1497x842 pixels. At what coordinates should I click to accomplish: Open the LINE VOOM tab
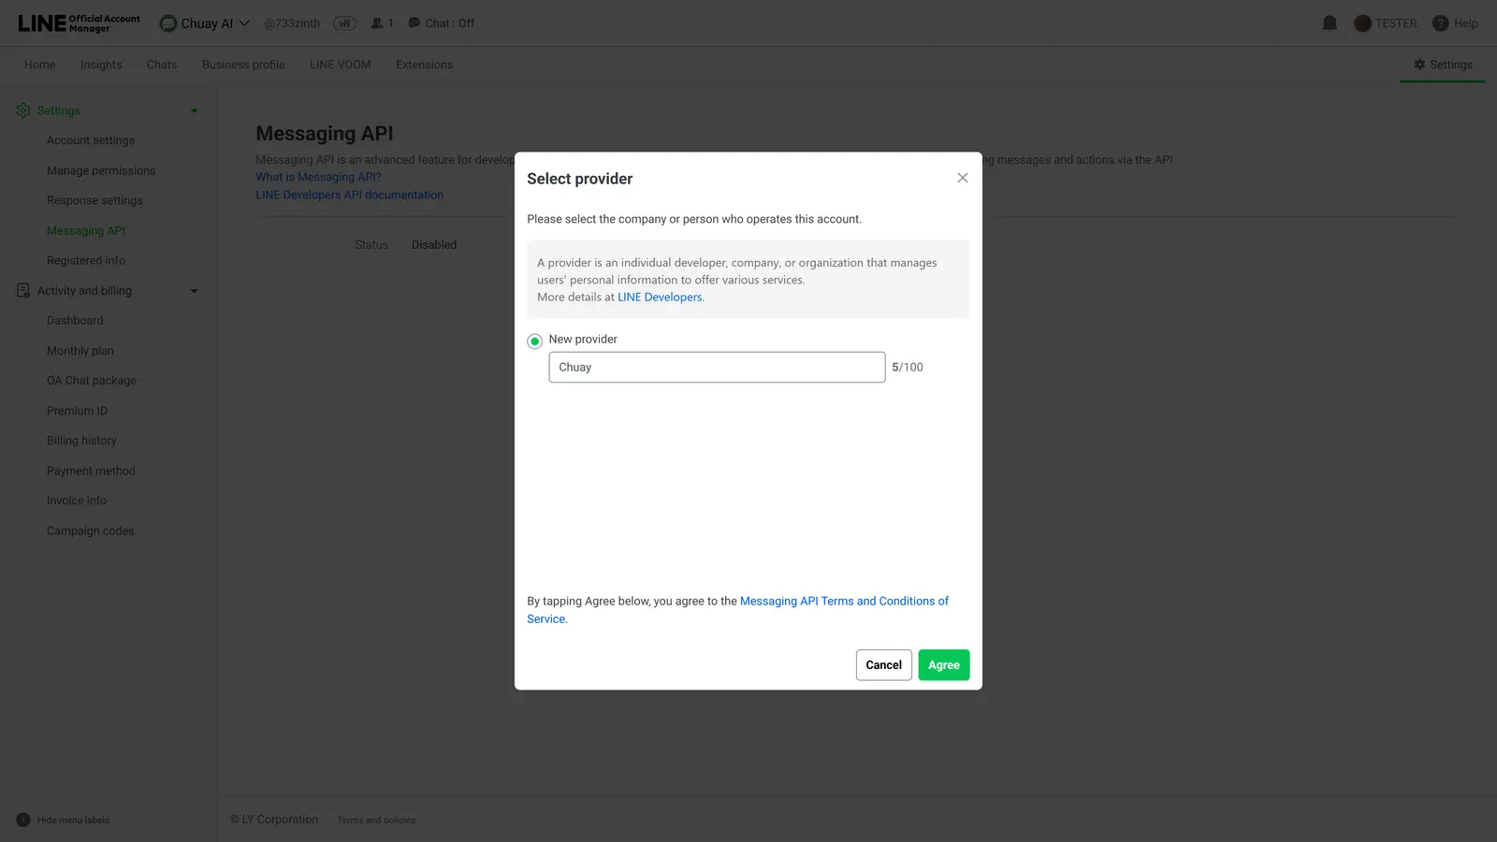coord(341,65)
